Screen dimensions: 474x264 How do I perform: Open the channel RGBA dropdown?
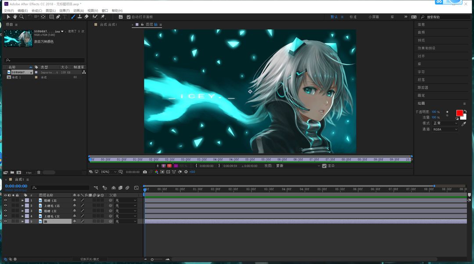(x=445, y=129)
